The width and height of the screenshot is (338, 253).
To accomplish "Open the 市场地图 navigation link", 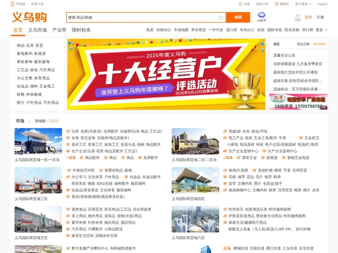I will click(x=181, y=30).
